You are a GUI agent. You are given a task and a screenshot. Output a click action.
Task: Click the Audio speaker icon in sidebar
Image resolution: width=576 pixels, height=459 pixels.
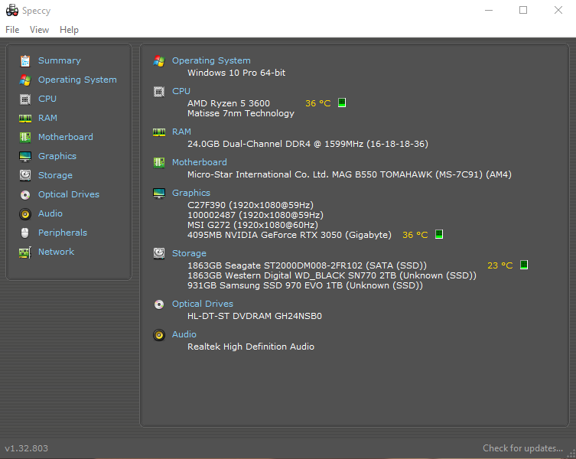(x=25, y=213)
